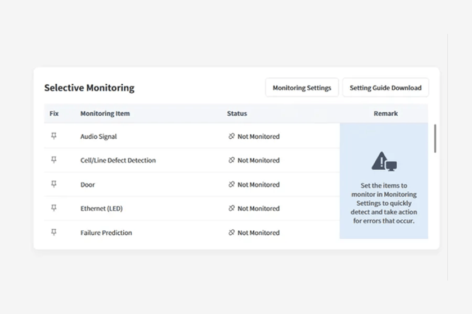Select the Door item name
Screen dimensions: 472x314
[x=88, y=184]
